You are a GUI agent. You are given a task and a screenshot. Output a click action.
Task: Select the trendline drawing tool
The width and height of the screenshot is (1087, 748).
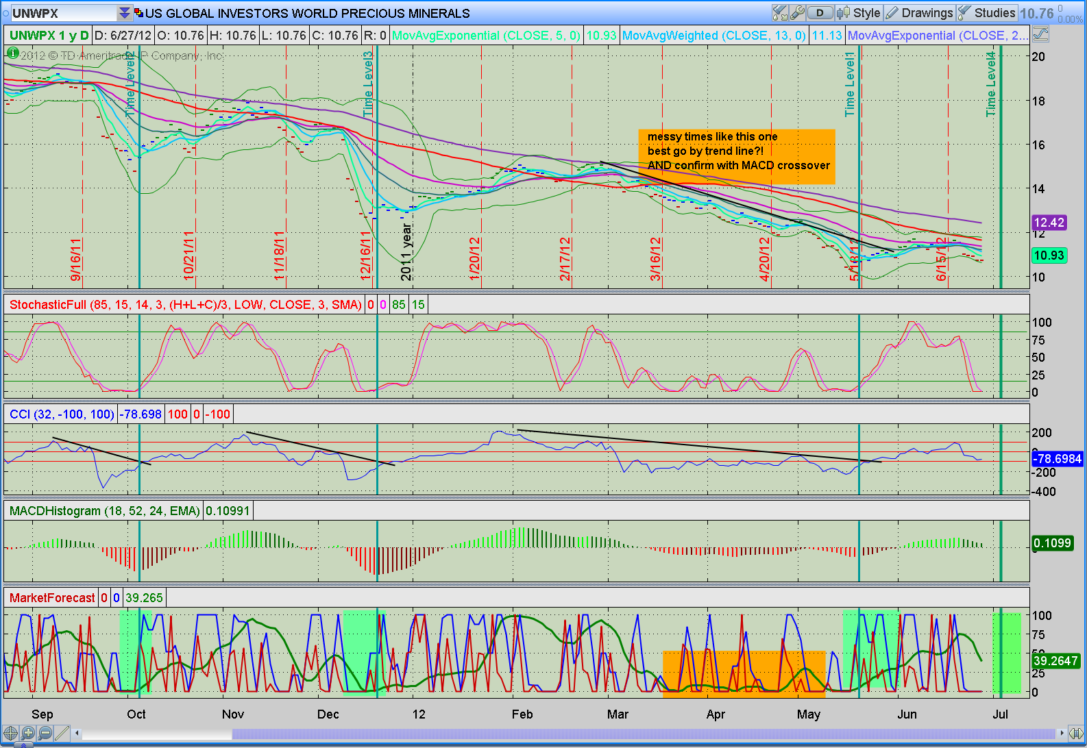[62, 733]
